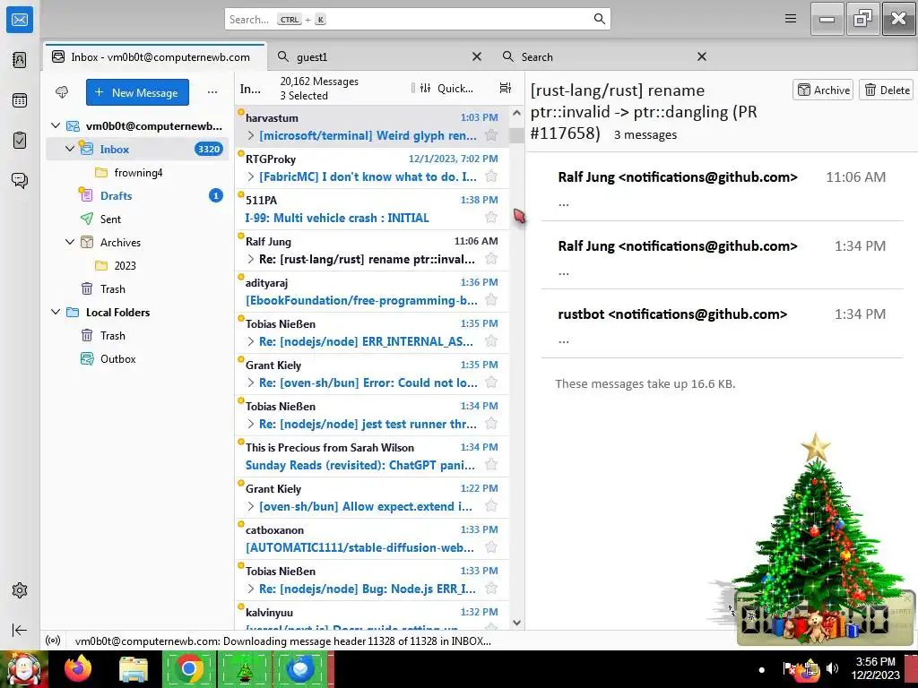Select the frowning4 folder
Image resolution: width=918 pixels, height=688 pixels.
[x=138, y=173]
